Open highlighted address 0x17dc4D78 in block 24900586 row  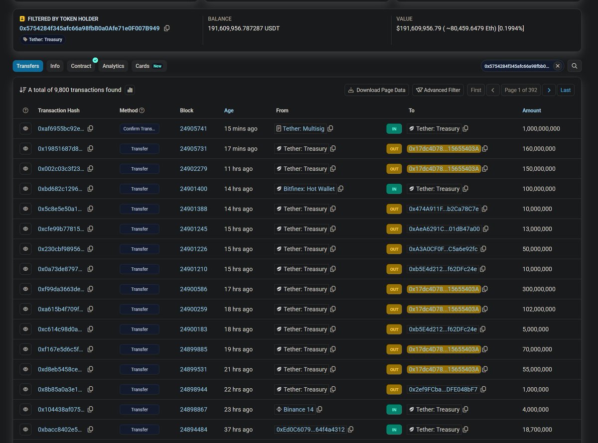tap(444, 289)
